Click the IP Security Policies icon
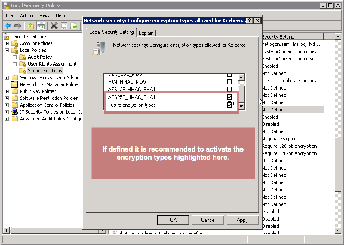344x245 pixels. pos(15,112)
